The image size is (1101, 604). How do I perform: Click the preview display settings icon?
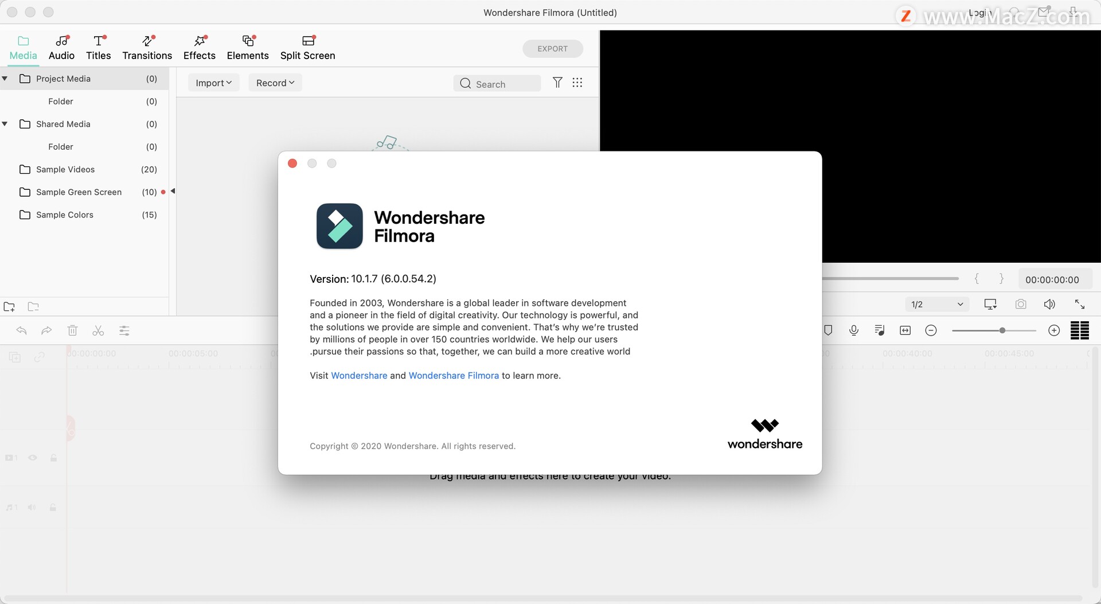[x=990, y=304]
